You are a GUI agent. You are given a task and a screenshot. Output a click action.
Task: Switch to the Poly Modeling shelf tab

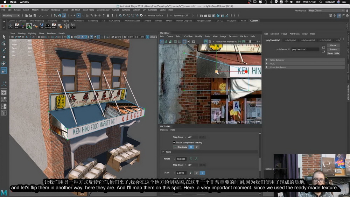click(37, 21)
